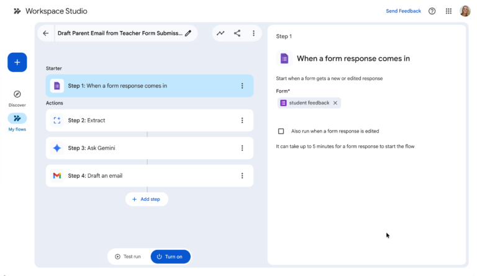
Task: Select Step 2: Extract card
Action: [149, 121]
